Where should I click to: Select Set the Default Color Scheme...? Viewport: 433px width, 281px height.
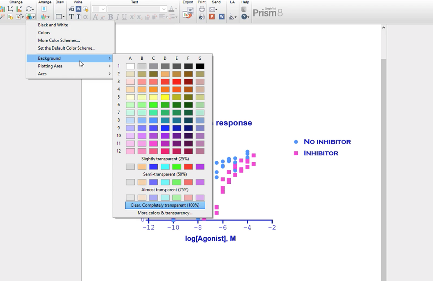67,48
